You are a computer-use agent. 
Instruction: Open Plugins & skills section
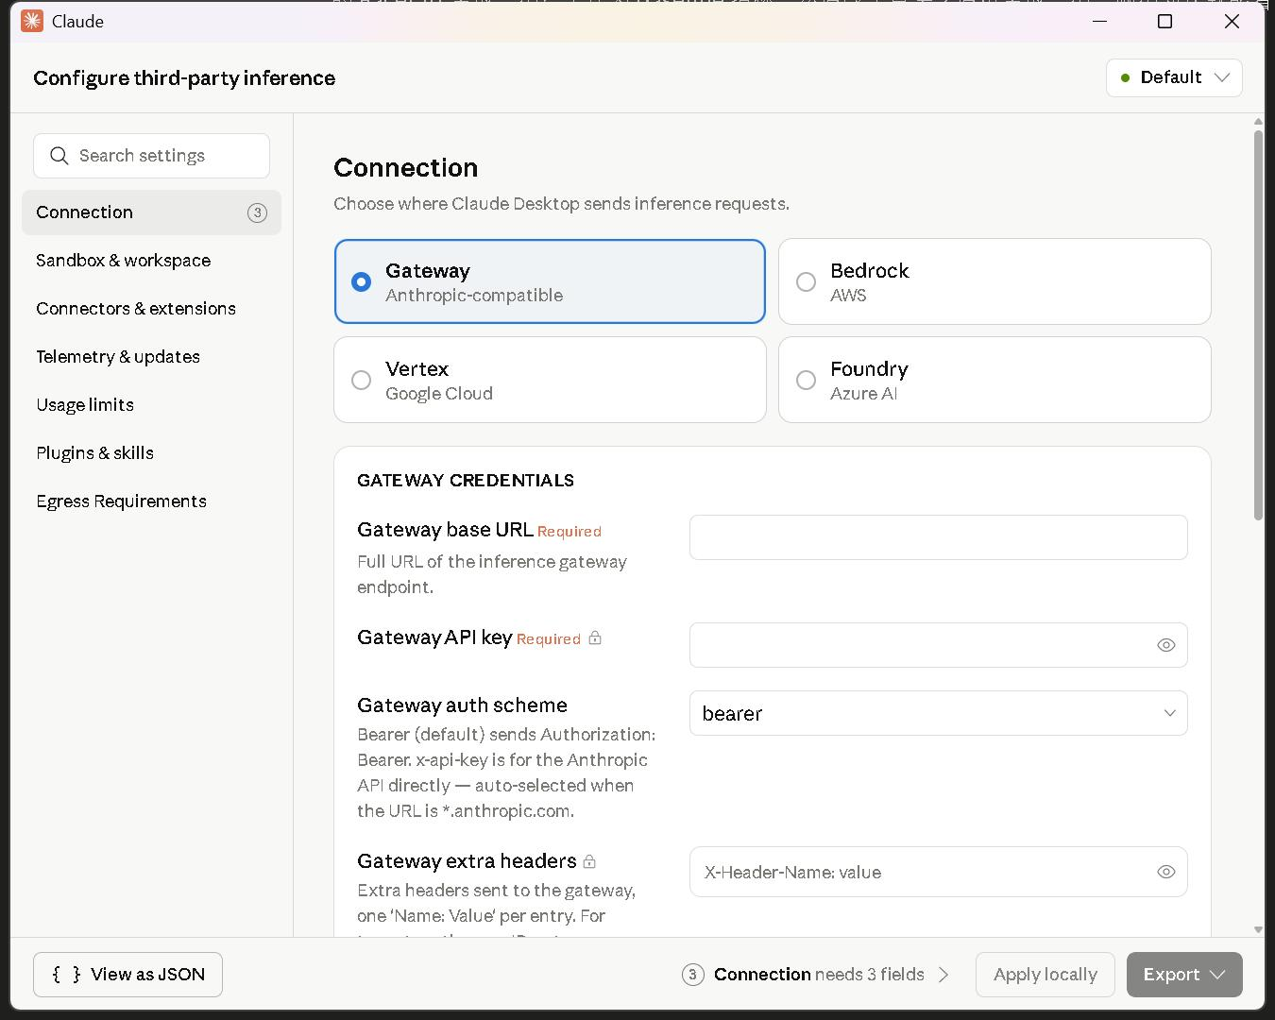pyautogui.click(x=151, y=453)
